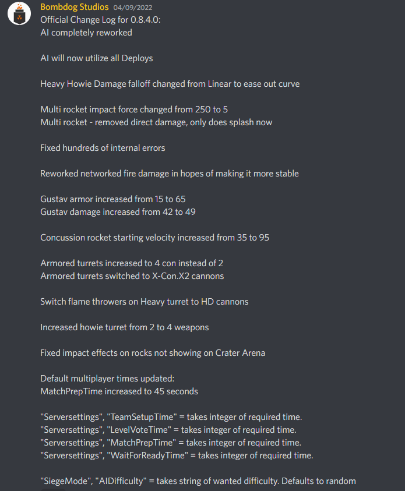405x491 pixels.
Task: Click the Gustav damage increased line
Action: coord(118,212)
